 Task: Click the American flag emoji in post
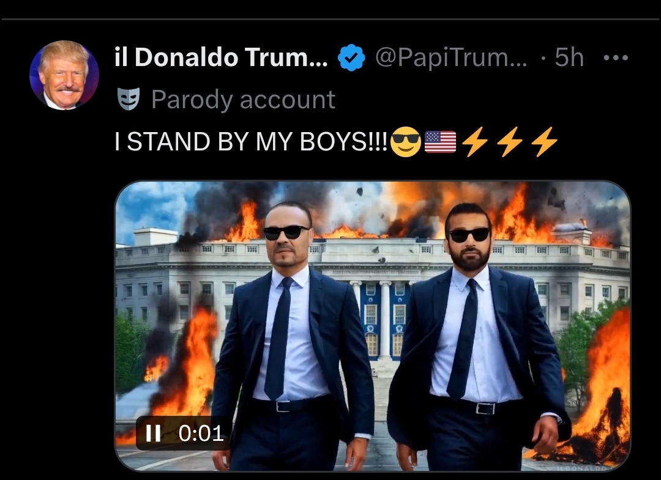[x=440, y=141]
